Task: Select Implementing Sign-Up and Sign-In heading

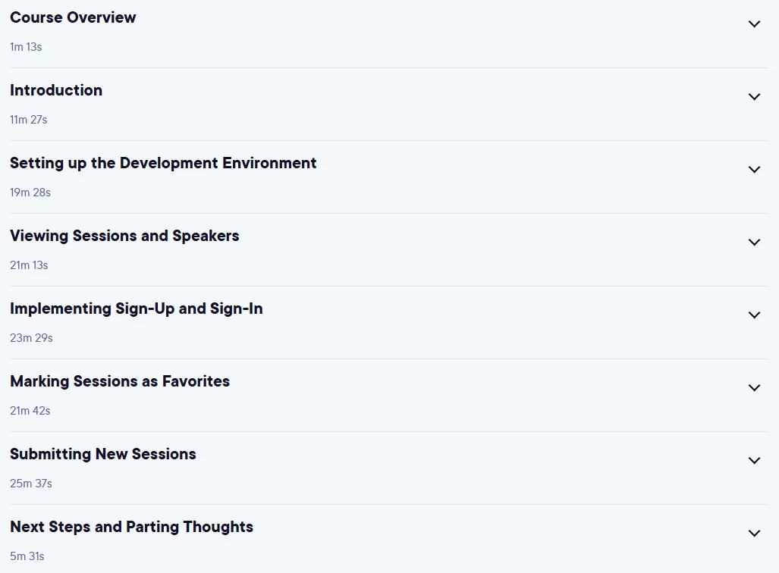Action: [136, 308]
